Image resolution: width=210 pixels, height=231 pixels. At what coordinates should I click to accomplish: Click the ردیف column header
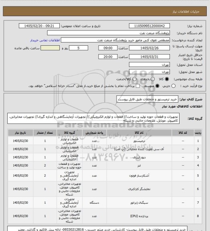198,133
